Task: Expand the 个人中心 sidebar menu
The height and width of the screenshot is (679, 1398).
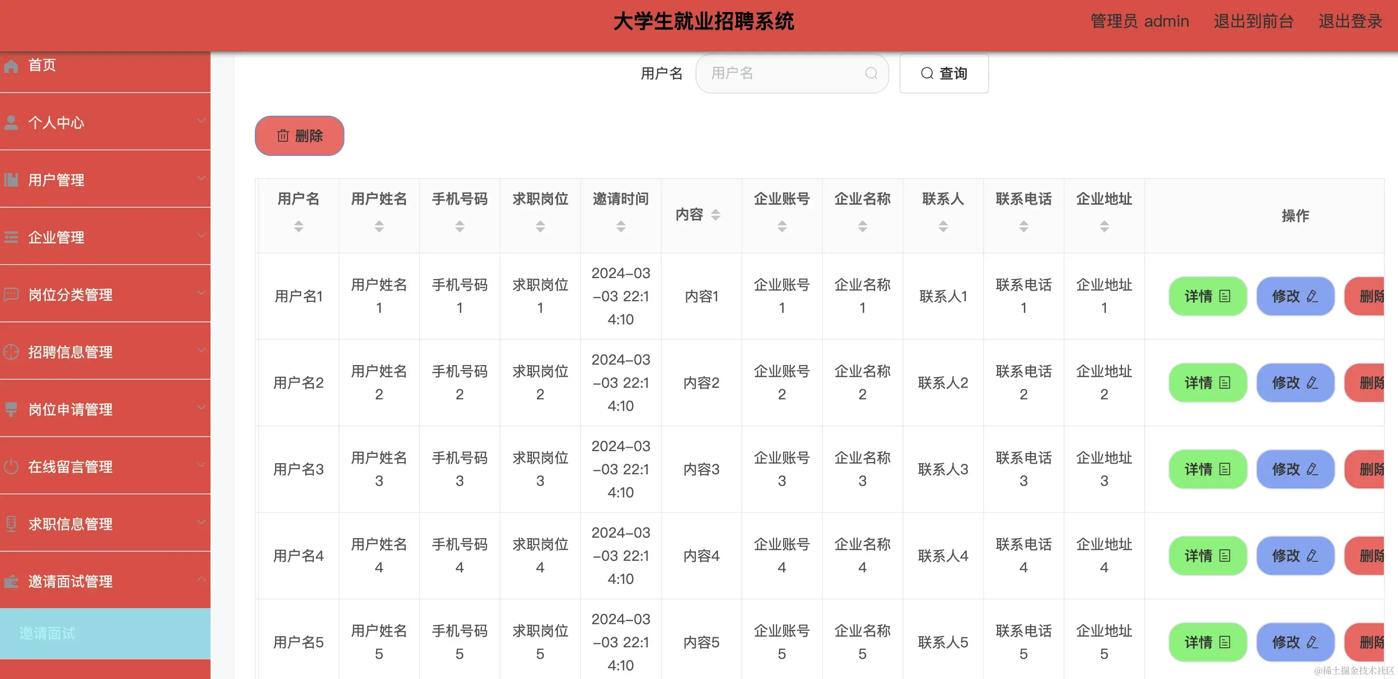Action: (202, 120)
